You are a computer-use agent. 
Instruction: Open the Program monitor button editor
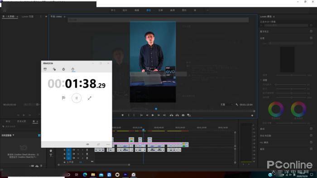coord(252,115)
